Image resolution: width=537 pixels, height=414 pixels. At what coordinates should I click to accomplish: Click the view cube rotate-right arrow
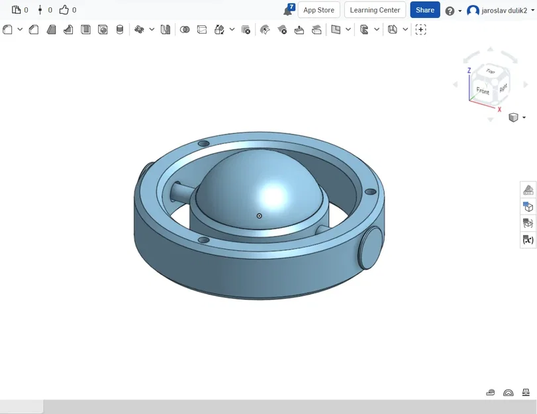(x=526, y=84)
